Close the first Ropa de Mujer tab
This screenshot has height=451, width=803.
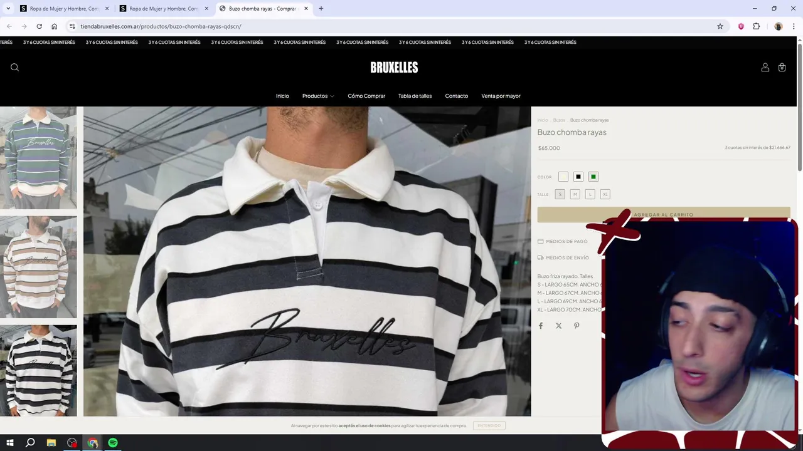click(x=107, y=9)
